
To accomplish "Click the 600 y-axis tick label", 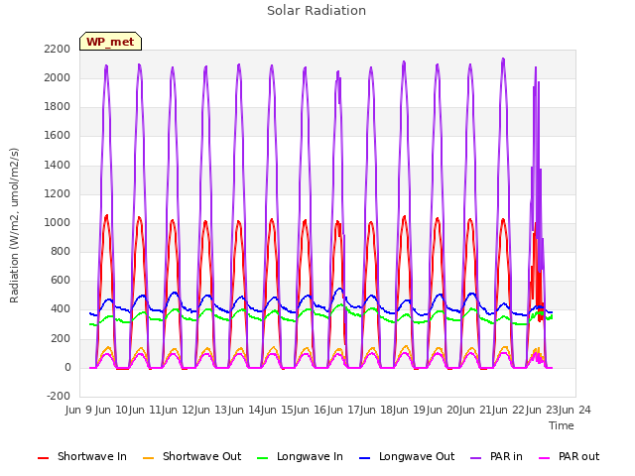I will pos(61,281).
